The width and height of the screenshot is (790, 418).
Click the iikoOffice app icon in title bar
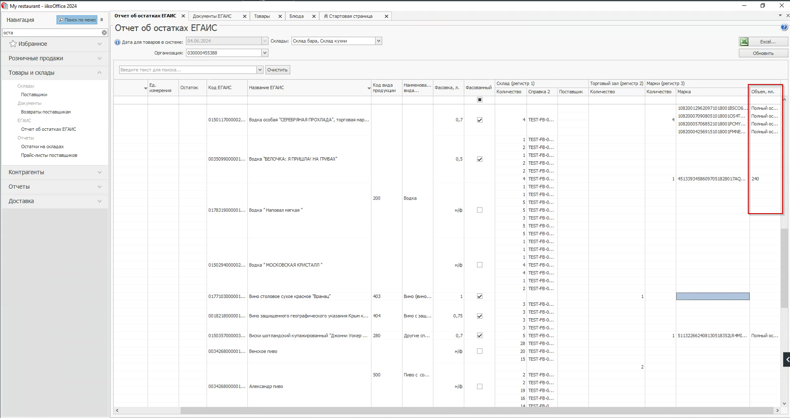coord(5,6)
